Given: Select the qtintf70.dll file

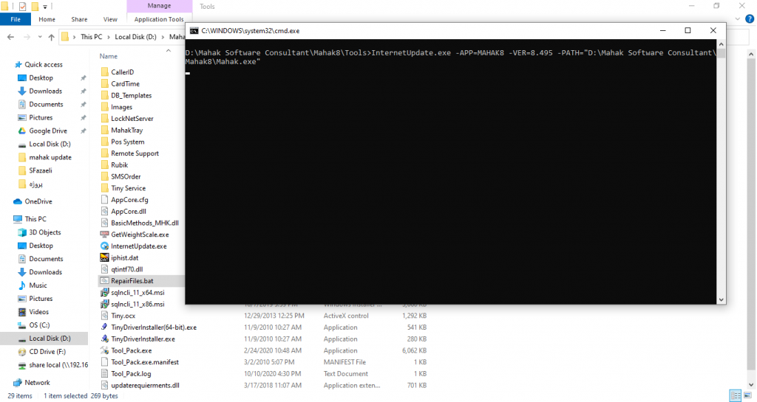Looking at the screenshot, I should coord(126,269).
